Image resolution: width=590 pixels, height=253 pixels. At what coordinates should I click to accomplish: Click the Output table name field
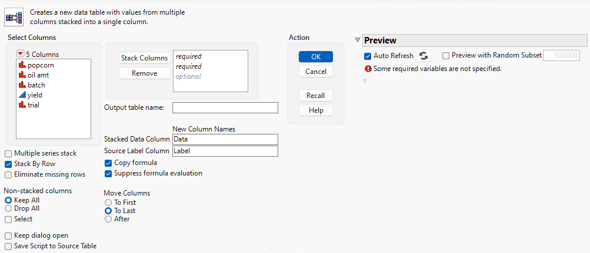pyautogui.click(x=225, y=107)
